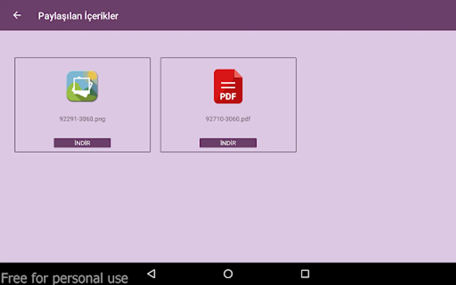Tap the Android home circle button
Image resolution: width=456 pixels, height=285 pixels.
pyautogui.click(x=228, y=273)
